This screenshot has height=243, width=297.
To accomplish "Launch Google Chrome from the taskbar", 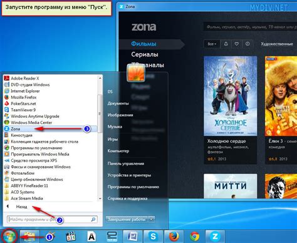I will pos(194,237).
